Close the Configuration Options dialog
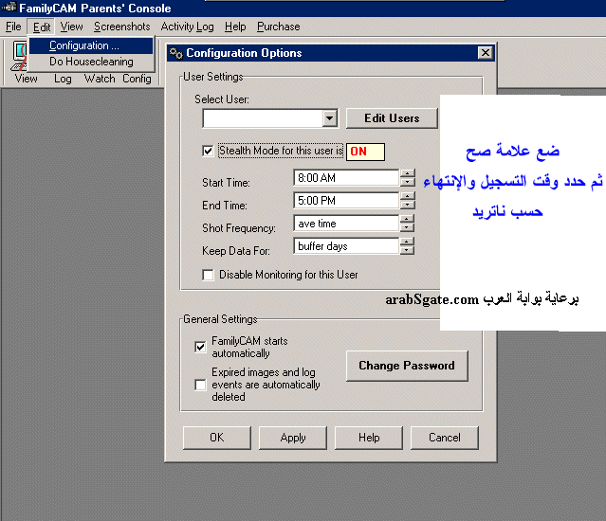The height and width of the screenshot is (521, 606). point(486,52)
